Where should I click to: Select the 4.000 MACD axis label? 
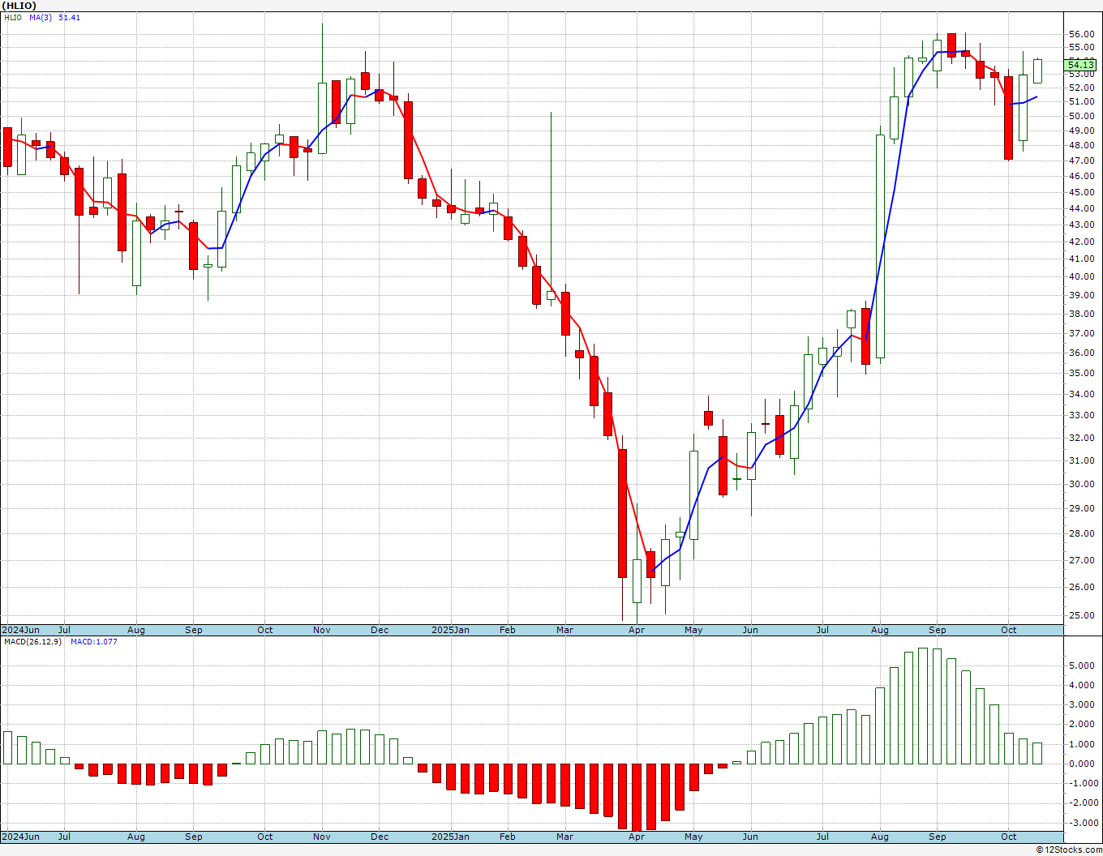[1082, 685]
